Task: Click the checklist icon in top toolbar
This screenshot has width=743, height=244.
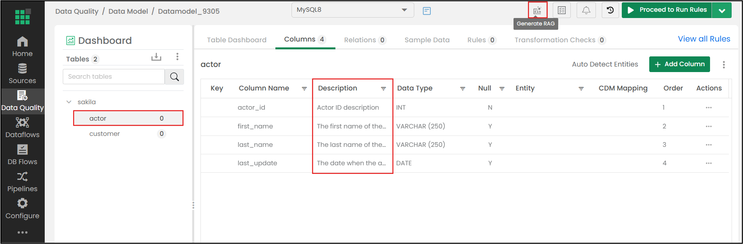Action: [x=562, y=10]
